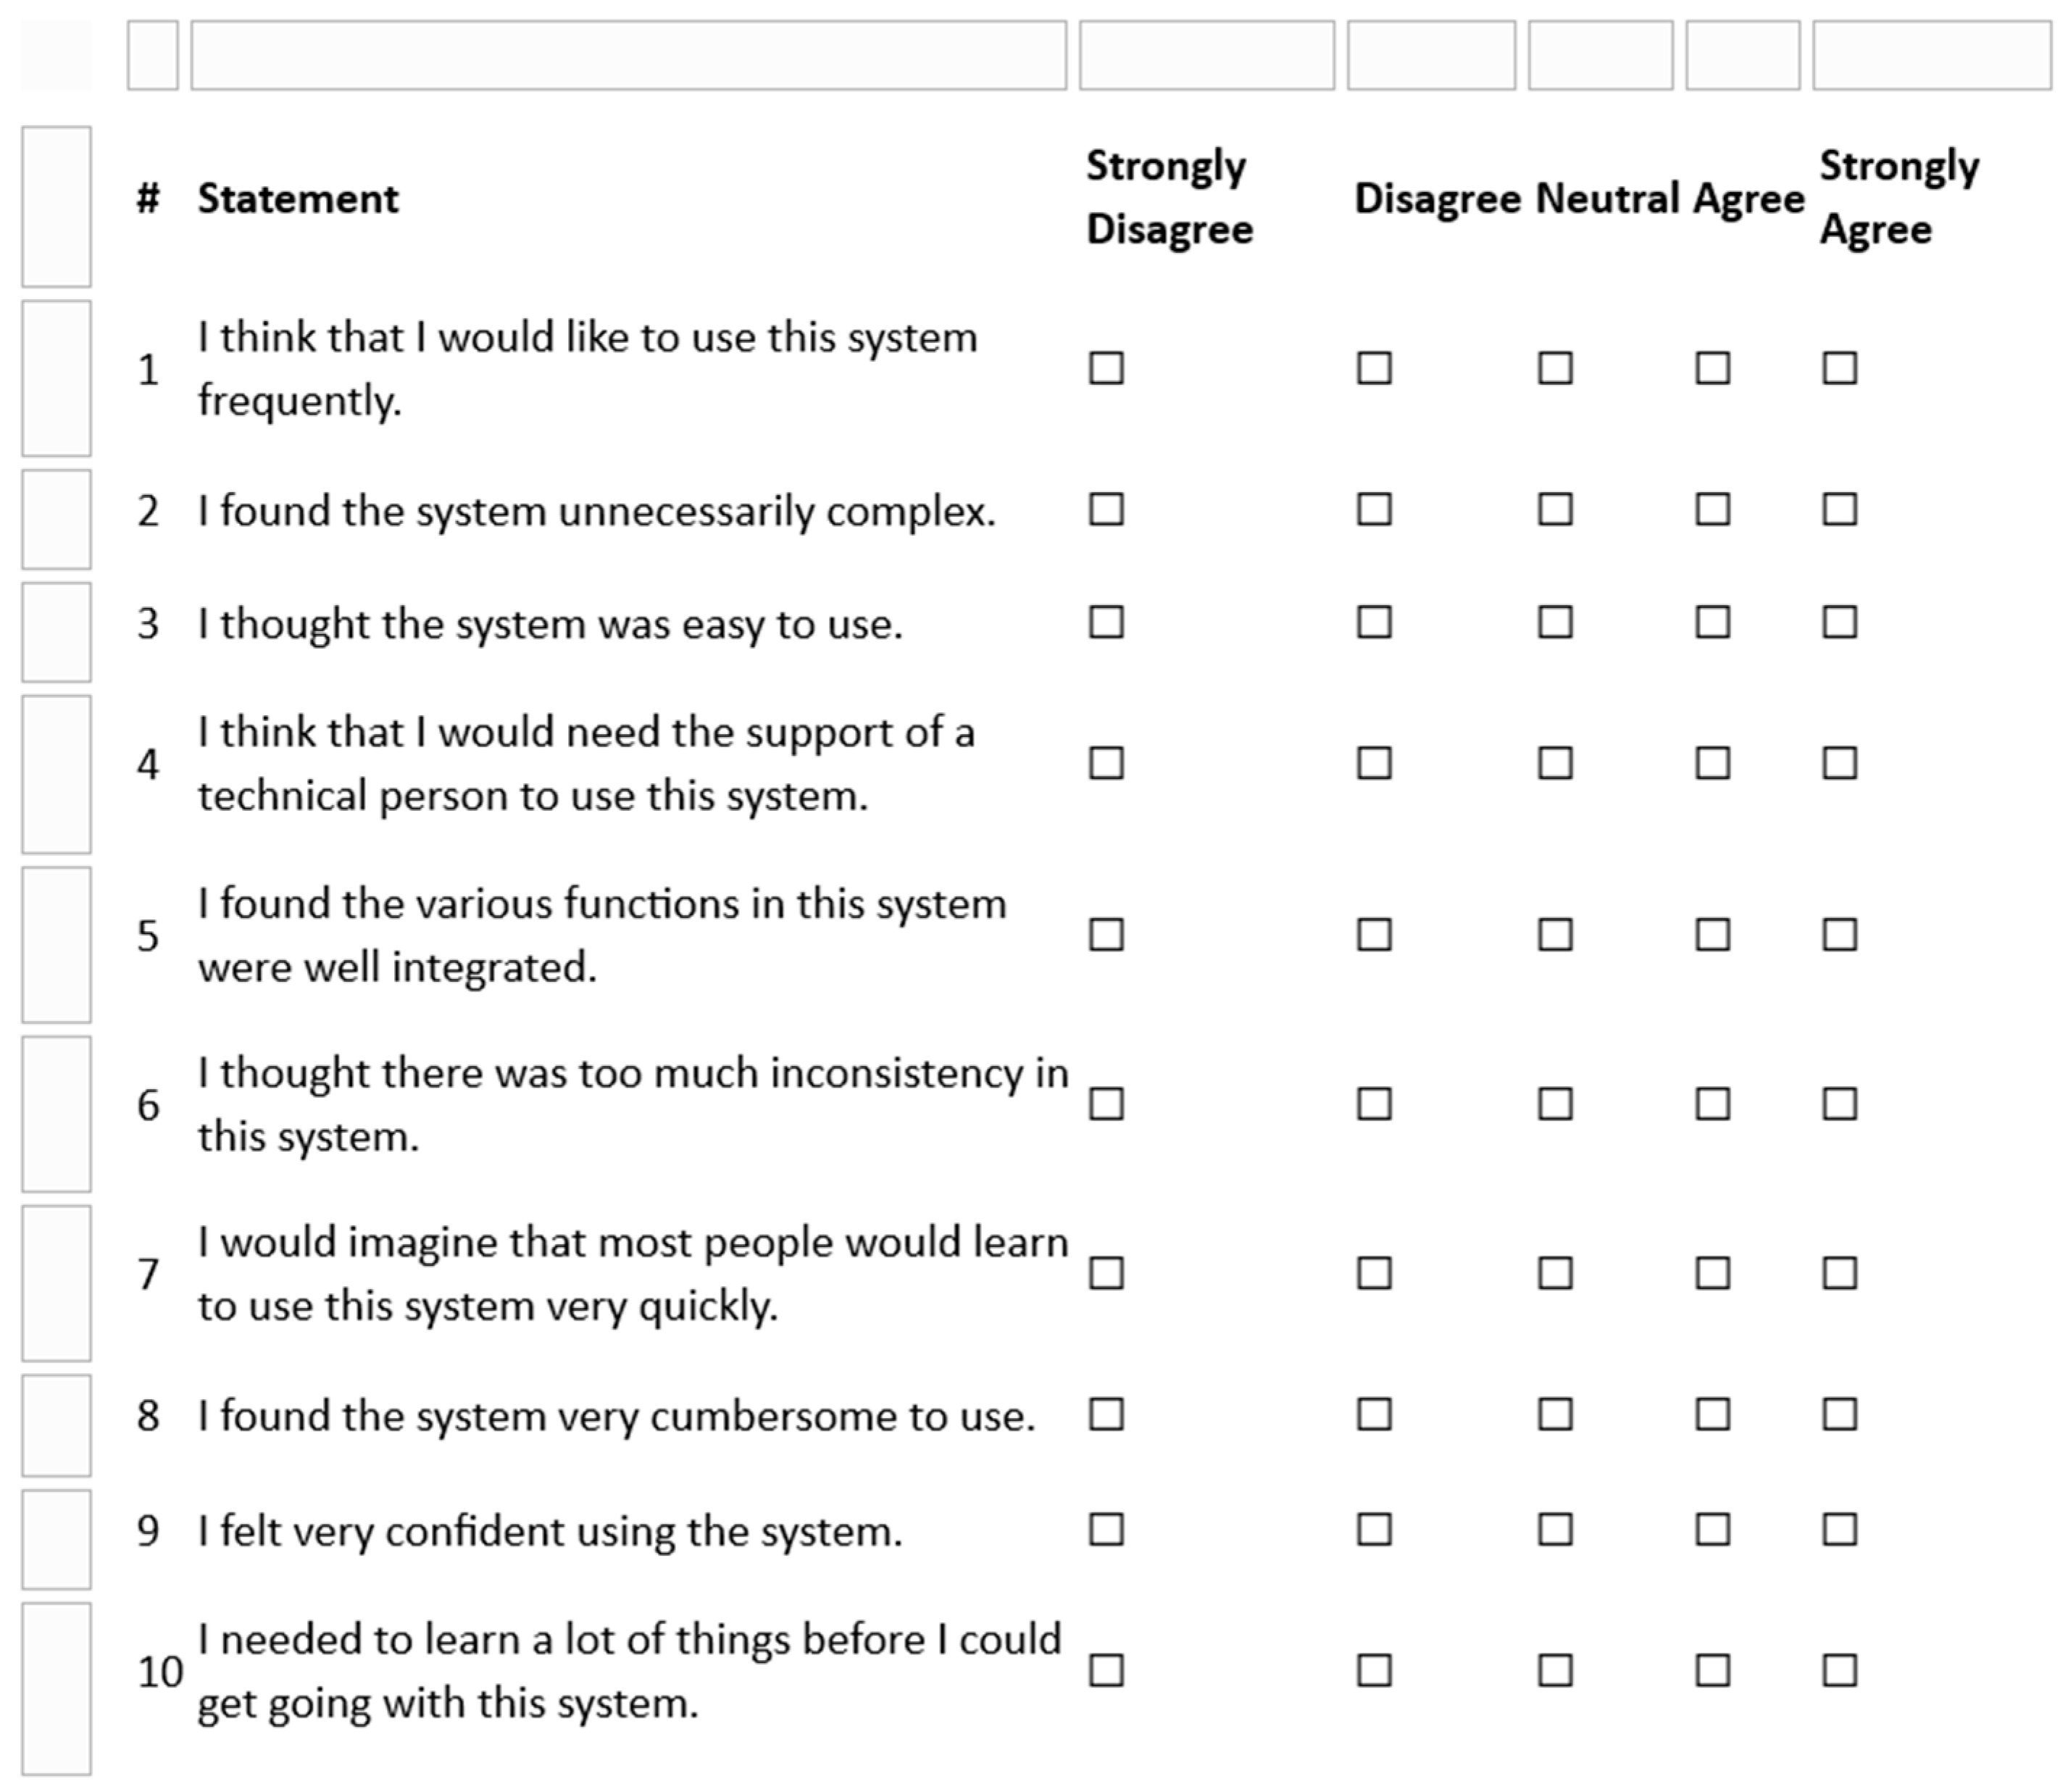The image size is (2068, 1792).
Task: Select Neutral for statement 2
Action: [x=1555, y=509]
